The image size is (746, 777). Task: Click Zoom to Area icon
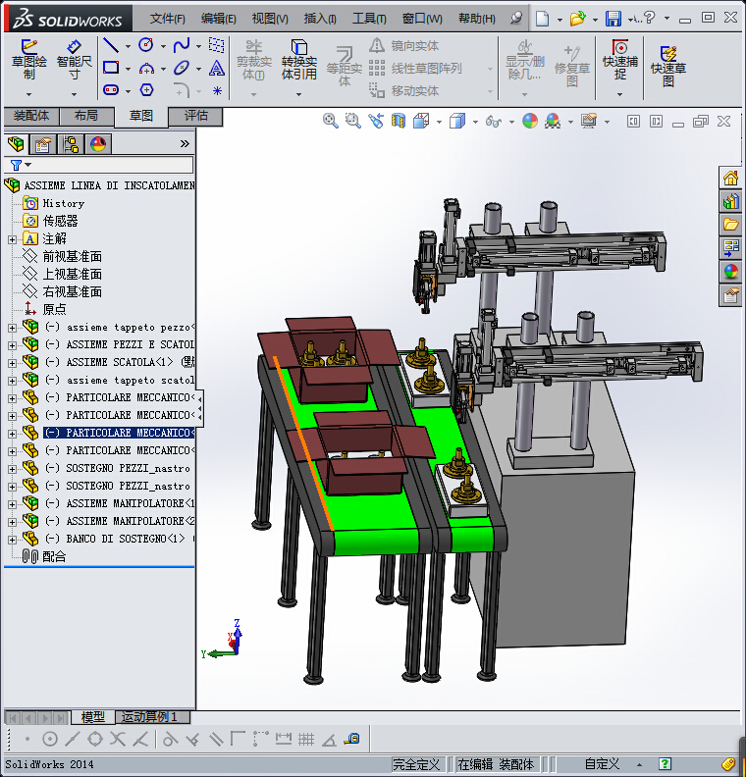(x=353, y=121)
